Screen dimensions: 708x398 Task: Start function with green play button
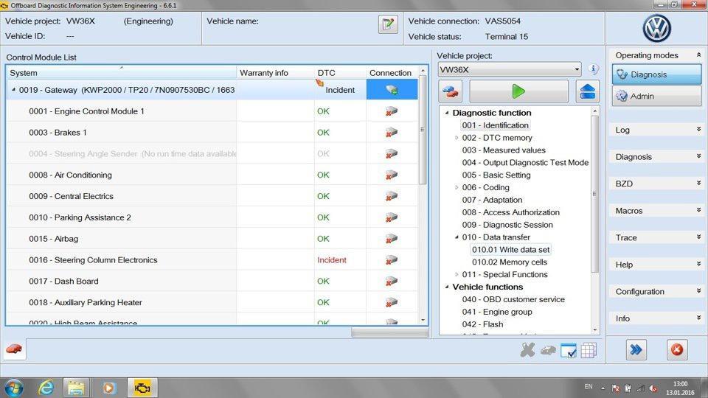pyautogui.click(x=518, y=91)
